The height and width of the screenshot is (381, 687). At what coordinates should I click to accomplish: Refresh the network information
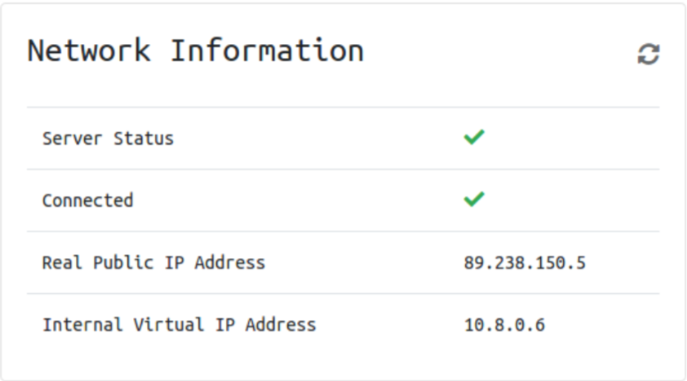coord(648,55)
